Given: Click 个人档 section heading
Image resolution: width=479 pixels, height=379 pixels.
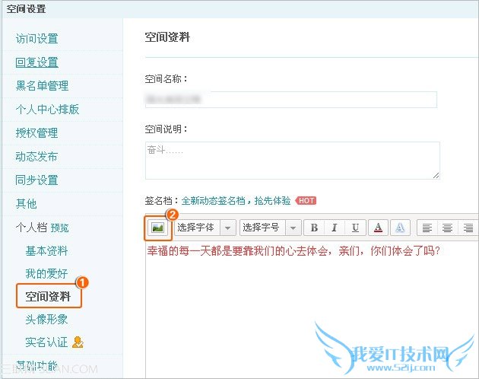Looking at the screenshot, I should (x=31, y=228).
